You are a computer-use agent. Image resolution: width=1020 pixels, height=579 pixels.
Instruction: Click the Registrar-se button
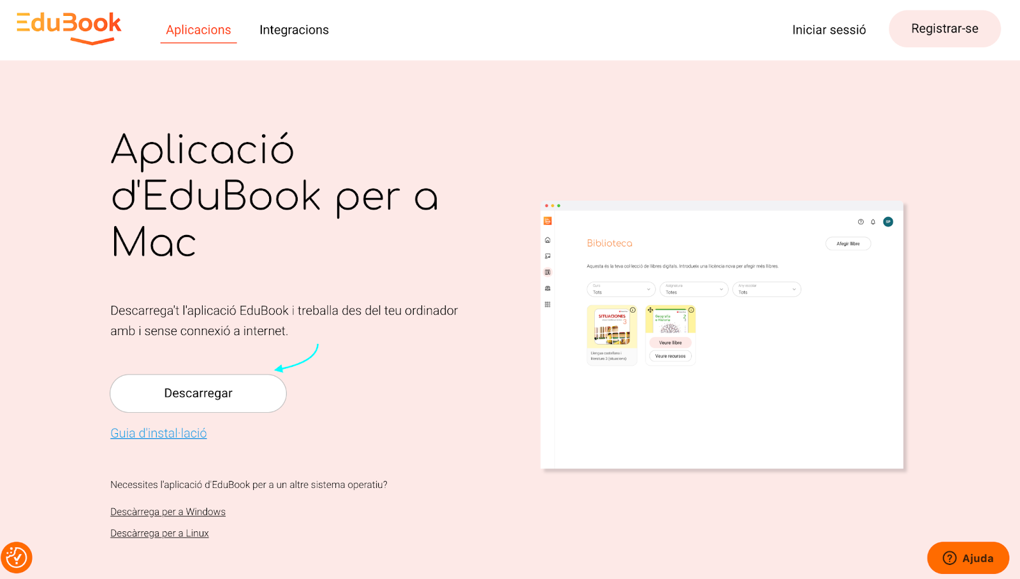(x=945, y=29)
